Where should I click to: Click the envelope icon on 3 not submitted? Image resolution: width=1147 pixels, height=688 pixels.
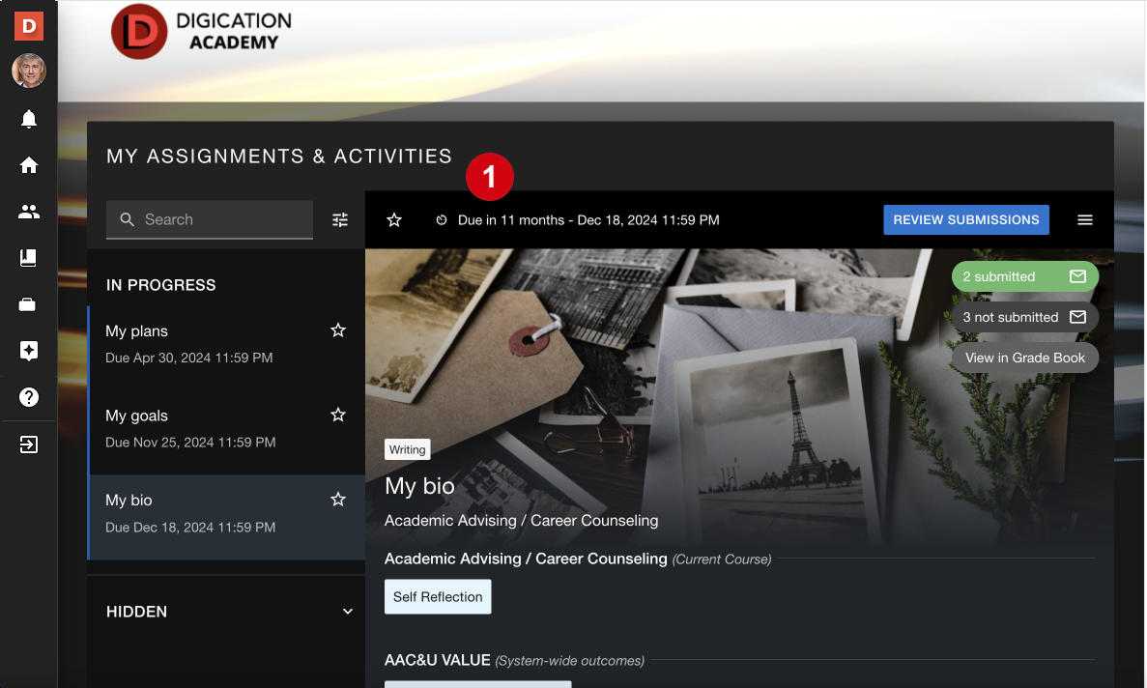(x=1077, y=317)
